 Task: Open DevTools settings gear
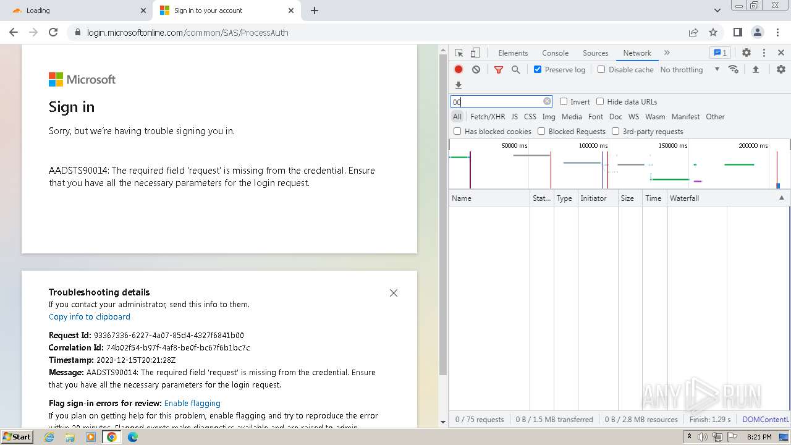point(747,53)
